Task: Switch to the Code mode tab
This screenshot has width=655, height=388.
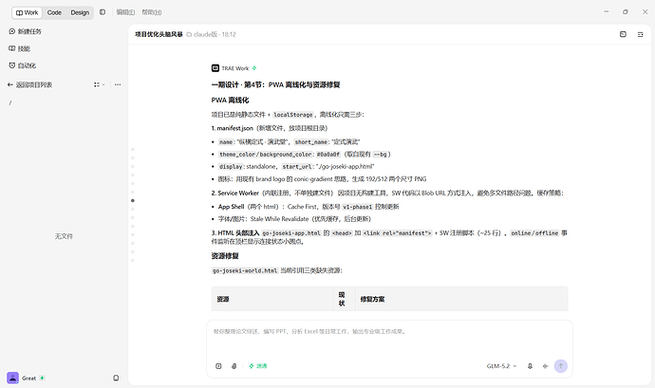Action: click(54, 12)
